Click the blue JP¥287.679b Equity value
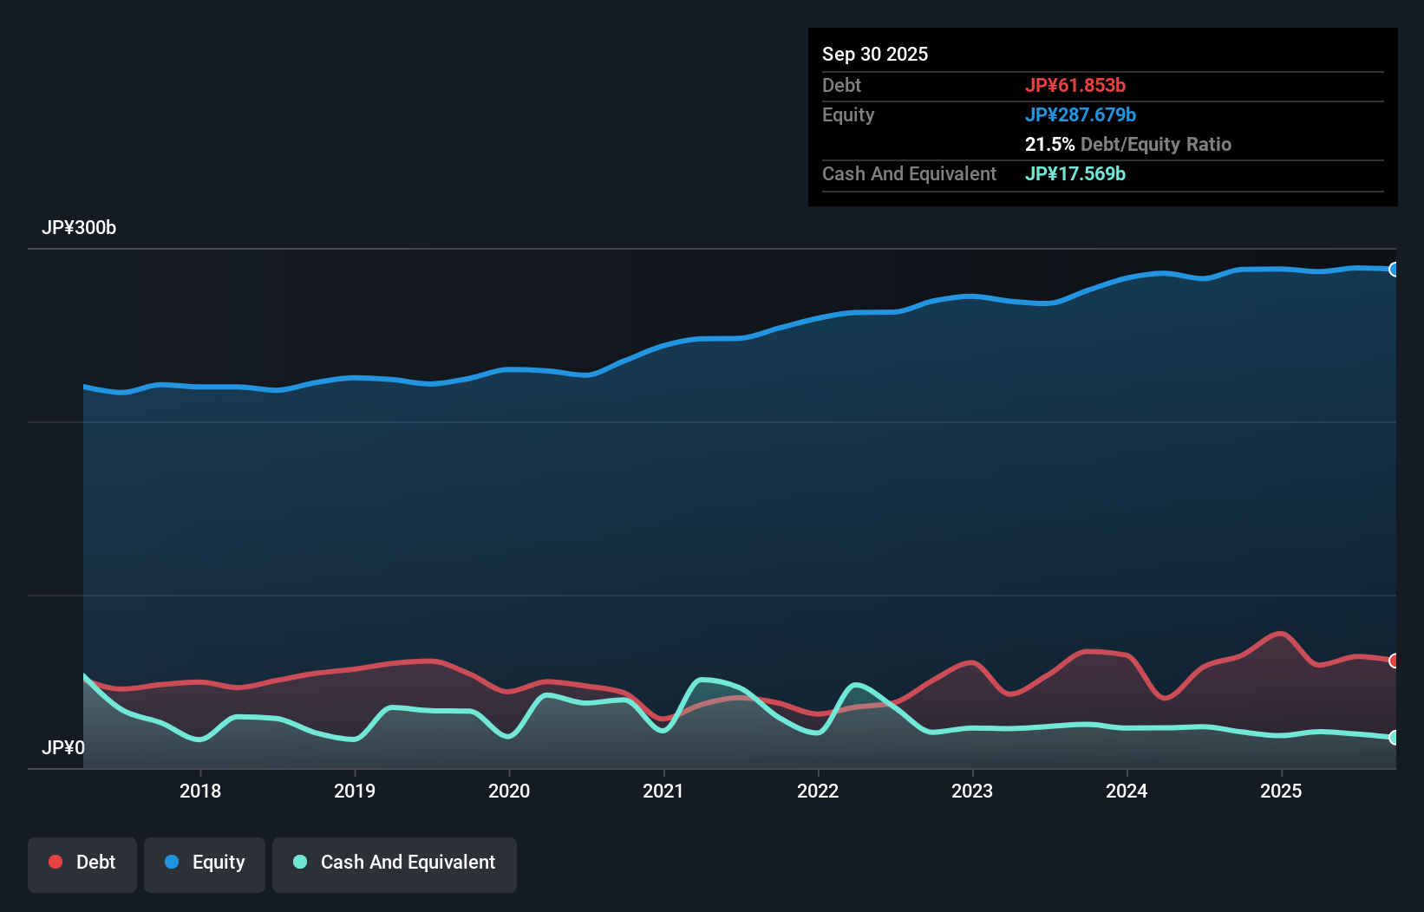The width and height of the screenshot is (1424, 912). coord(1081,114)
